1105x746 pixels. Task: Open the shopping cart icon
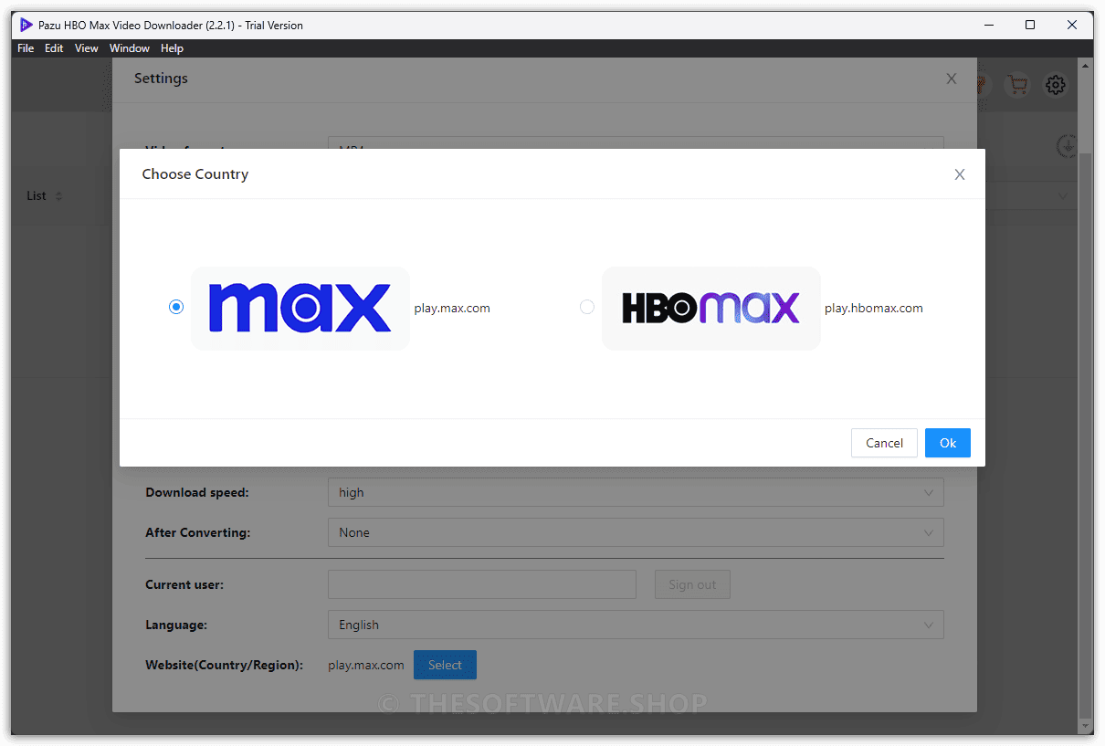(x=1016, y=85)
